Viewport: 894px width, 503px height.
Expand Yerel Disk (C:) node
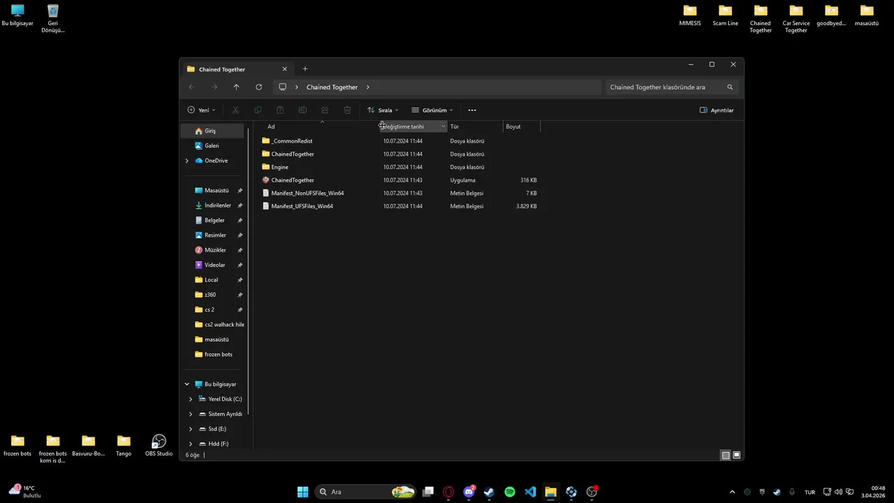coord(191,399)
